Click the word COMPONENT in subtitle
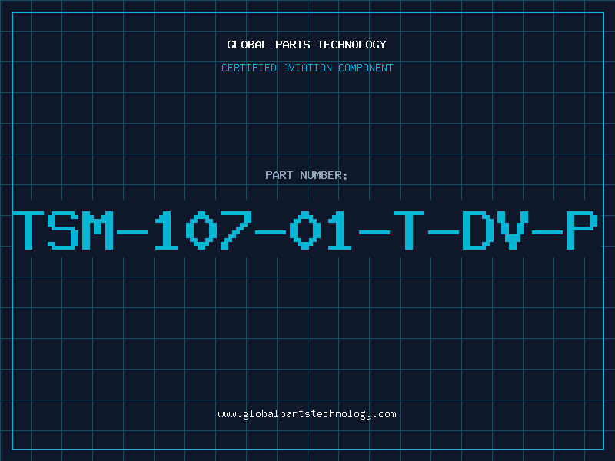615x461 pixels. (x=366, y=68)
